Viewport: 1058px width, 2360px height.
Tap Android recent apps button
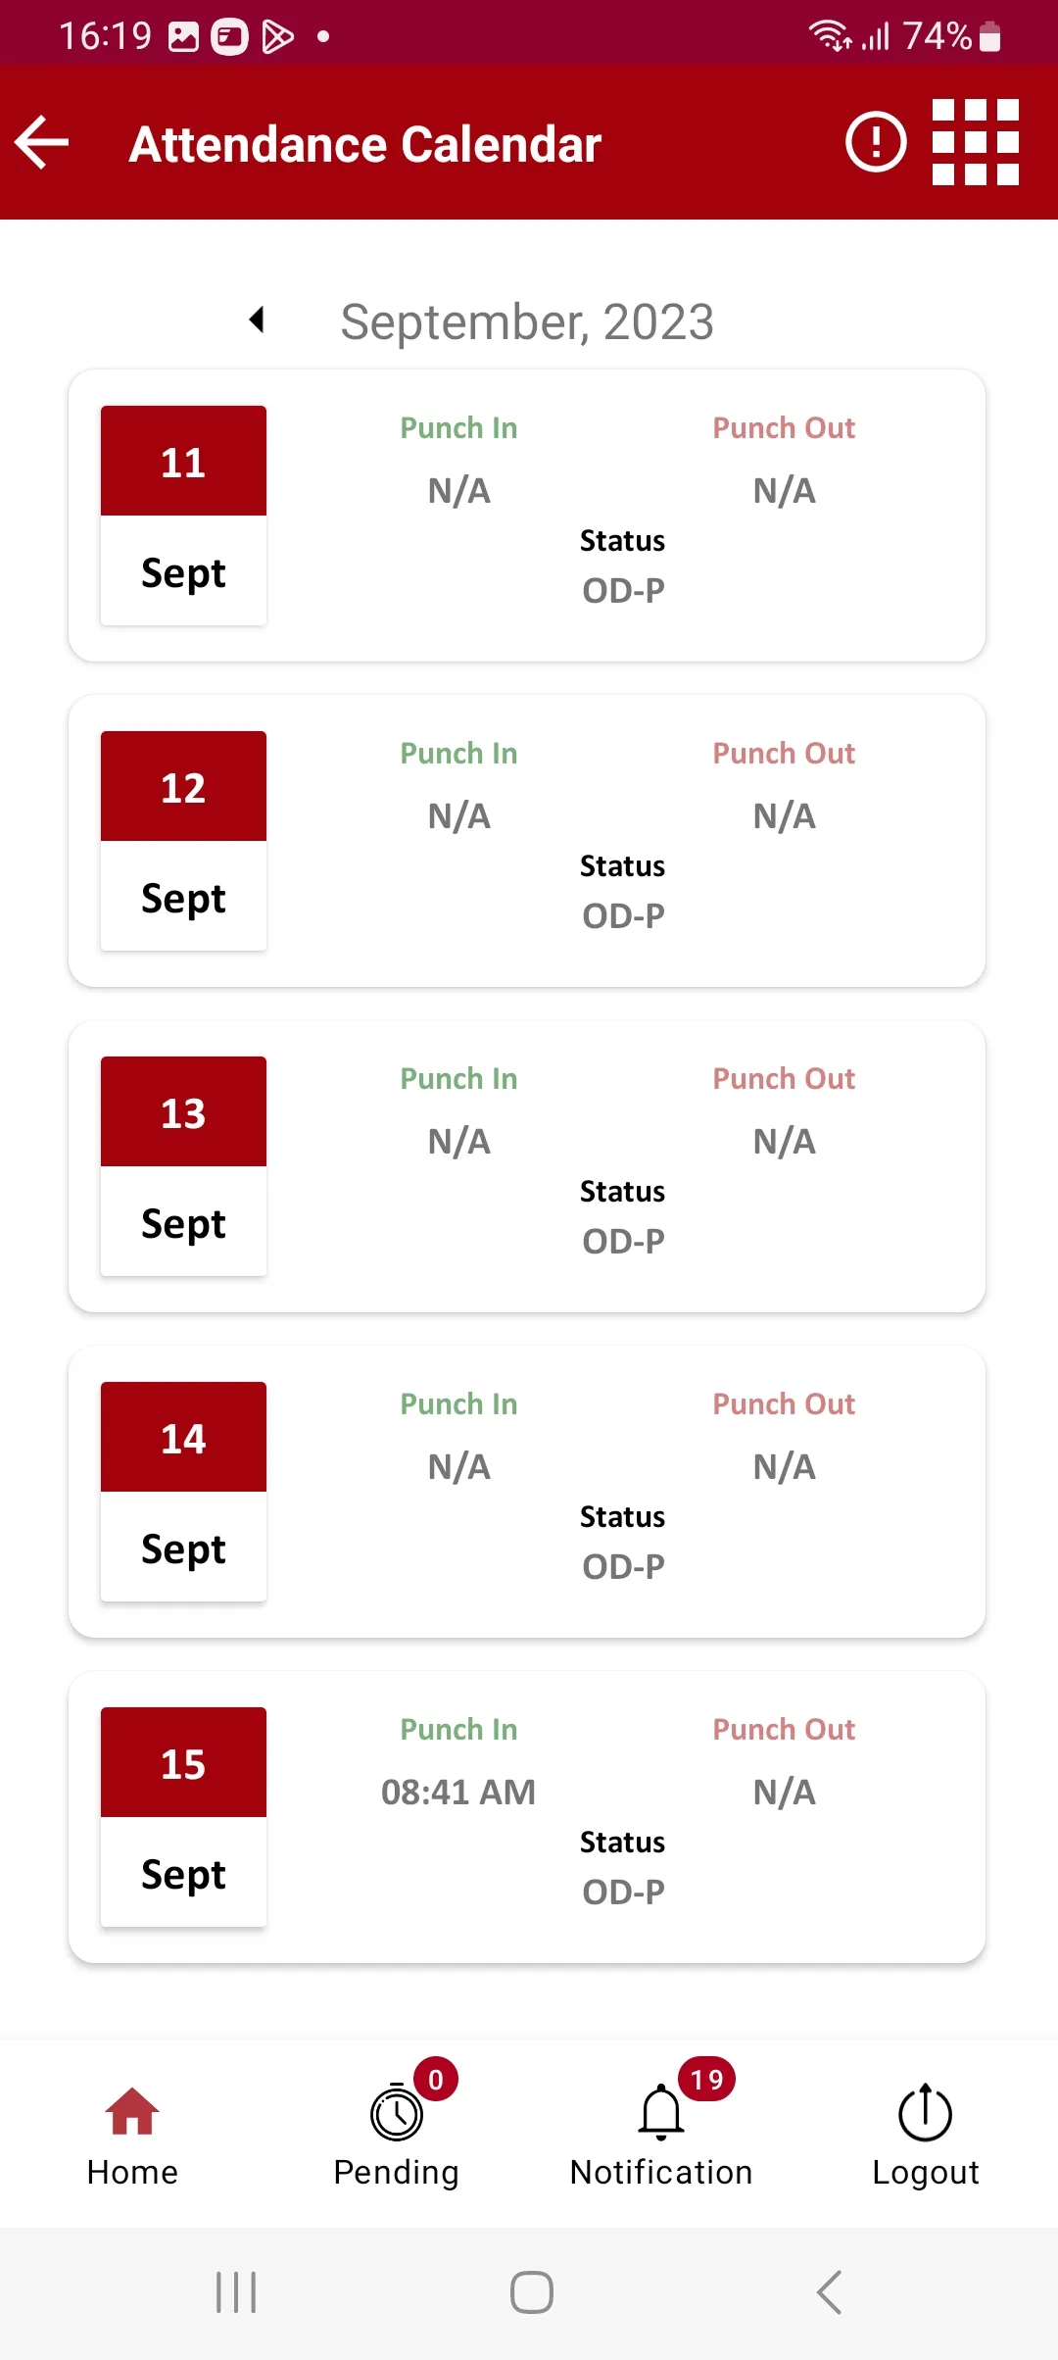point(236,2293)
